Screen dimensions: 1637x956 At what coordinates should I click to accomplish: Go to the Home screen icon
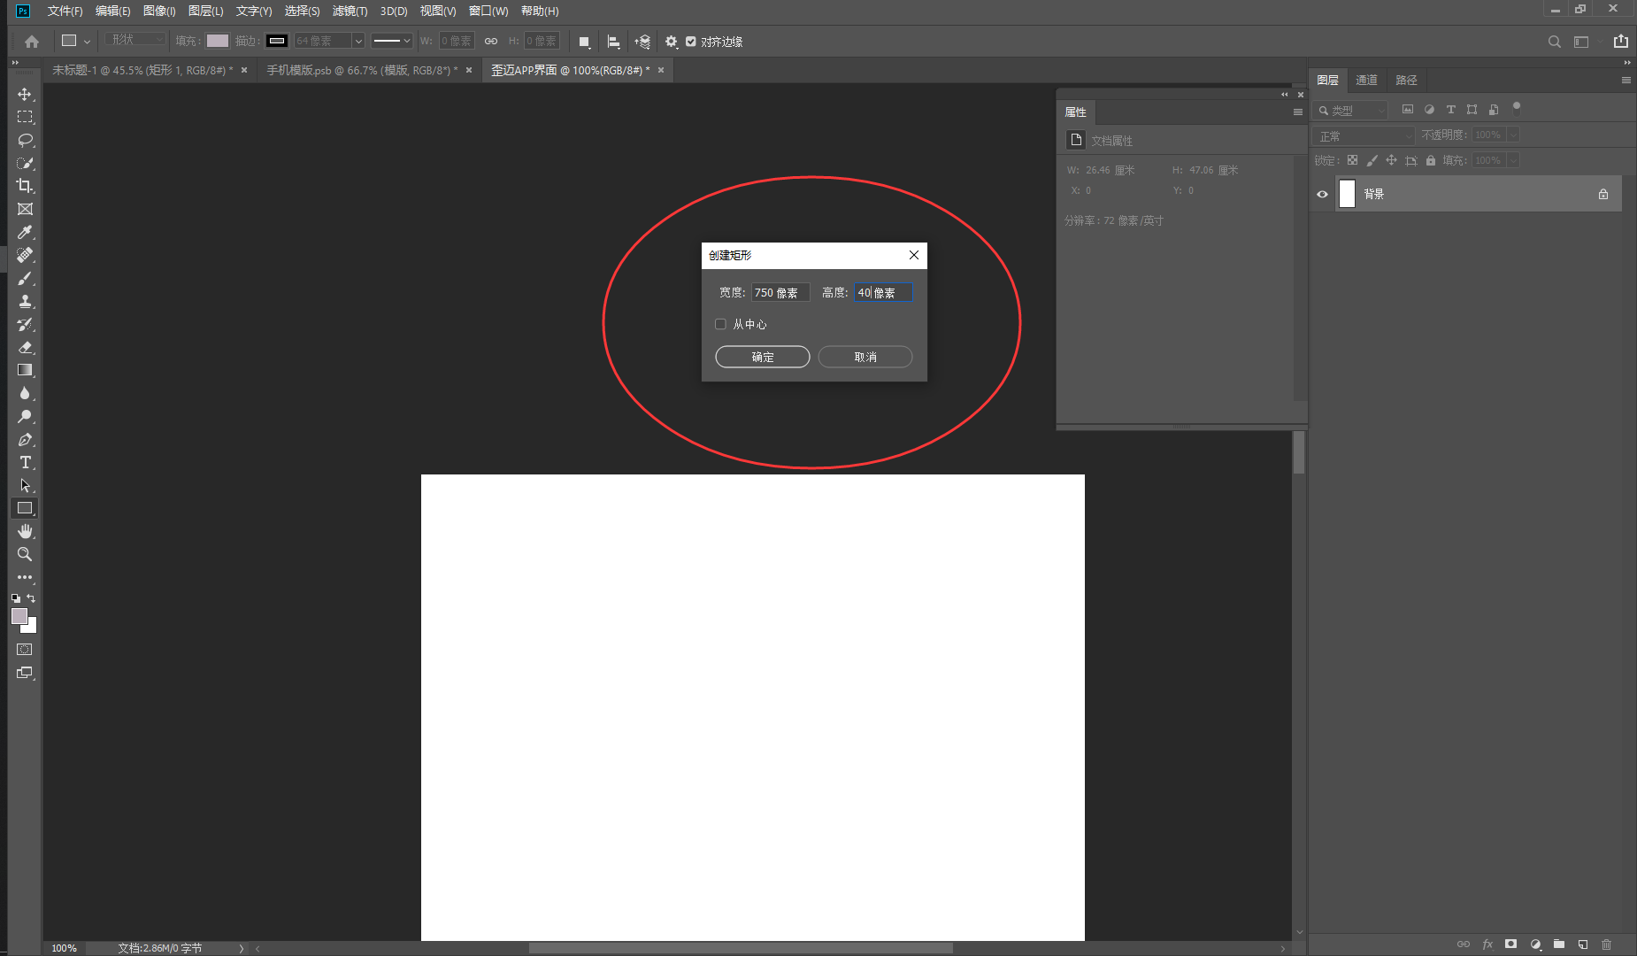pyautogui.click(x=32, y=42)
